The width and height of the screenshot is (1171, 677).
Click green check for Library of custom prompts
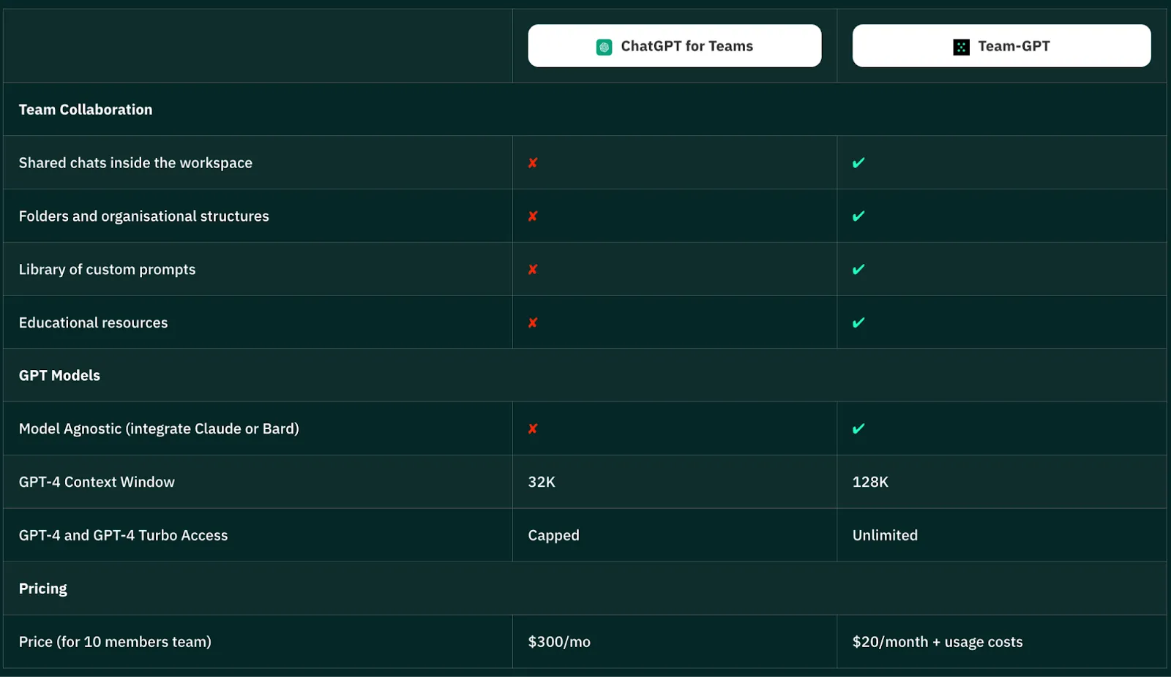click(858, 269)
